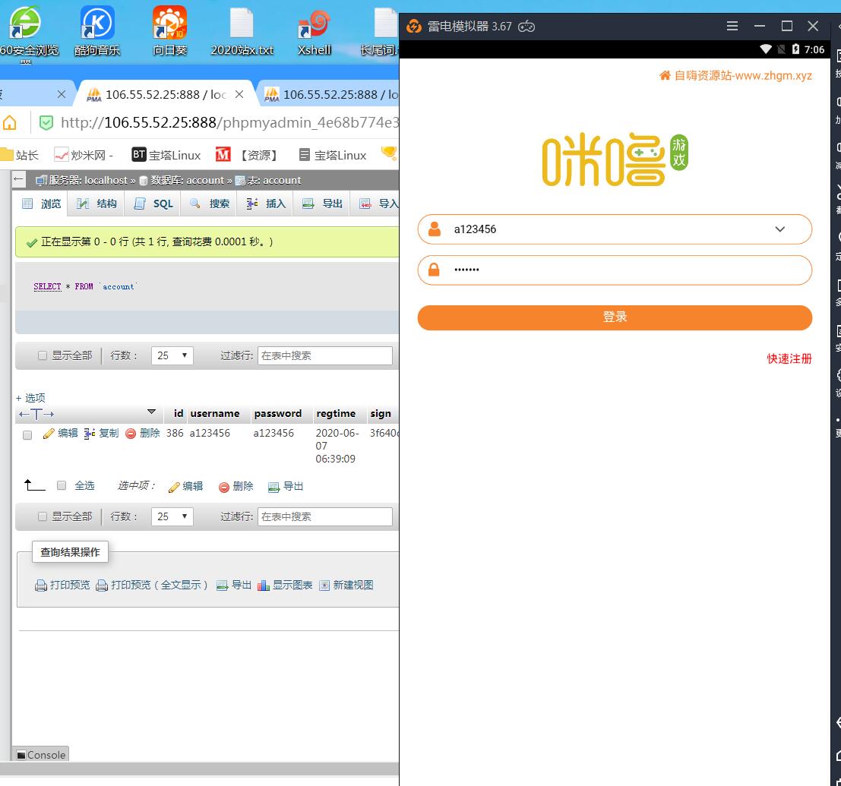
Task: Click the 显示图表 chart icon
Action: [264, 586]
